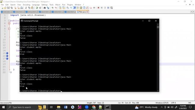Open the Document Map toolbar icon
Screen dimensions: 195x110
coord(81,8)
